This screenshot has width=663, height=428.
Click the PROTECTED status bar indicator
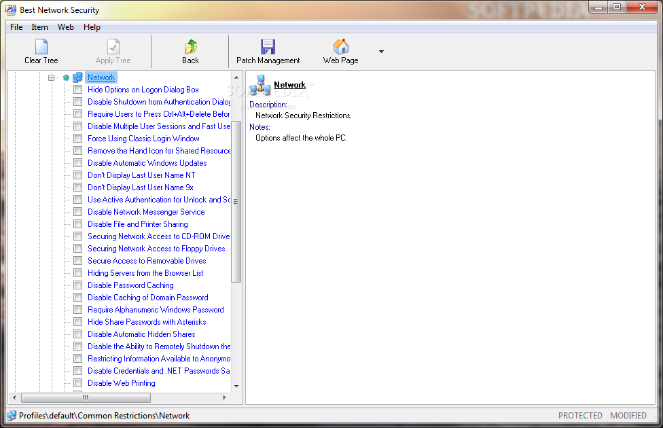tap(580, 416)
